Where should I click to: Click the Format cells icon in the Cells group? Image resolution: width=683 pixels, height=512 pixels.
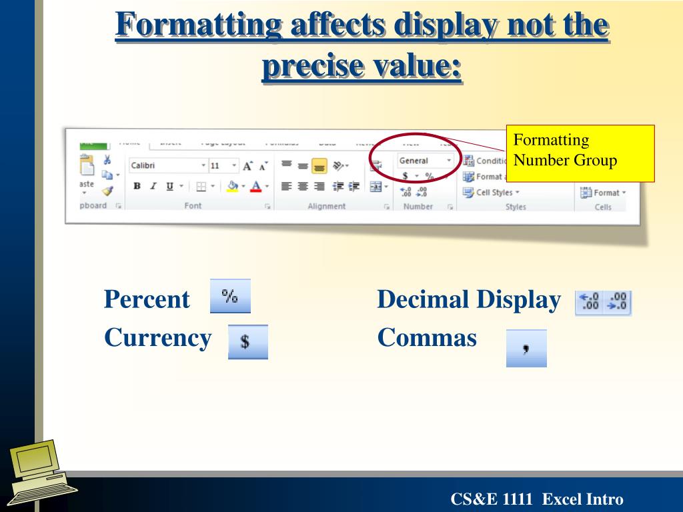tap(586, 193)
